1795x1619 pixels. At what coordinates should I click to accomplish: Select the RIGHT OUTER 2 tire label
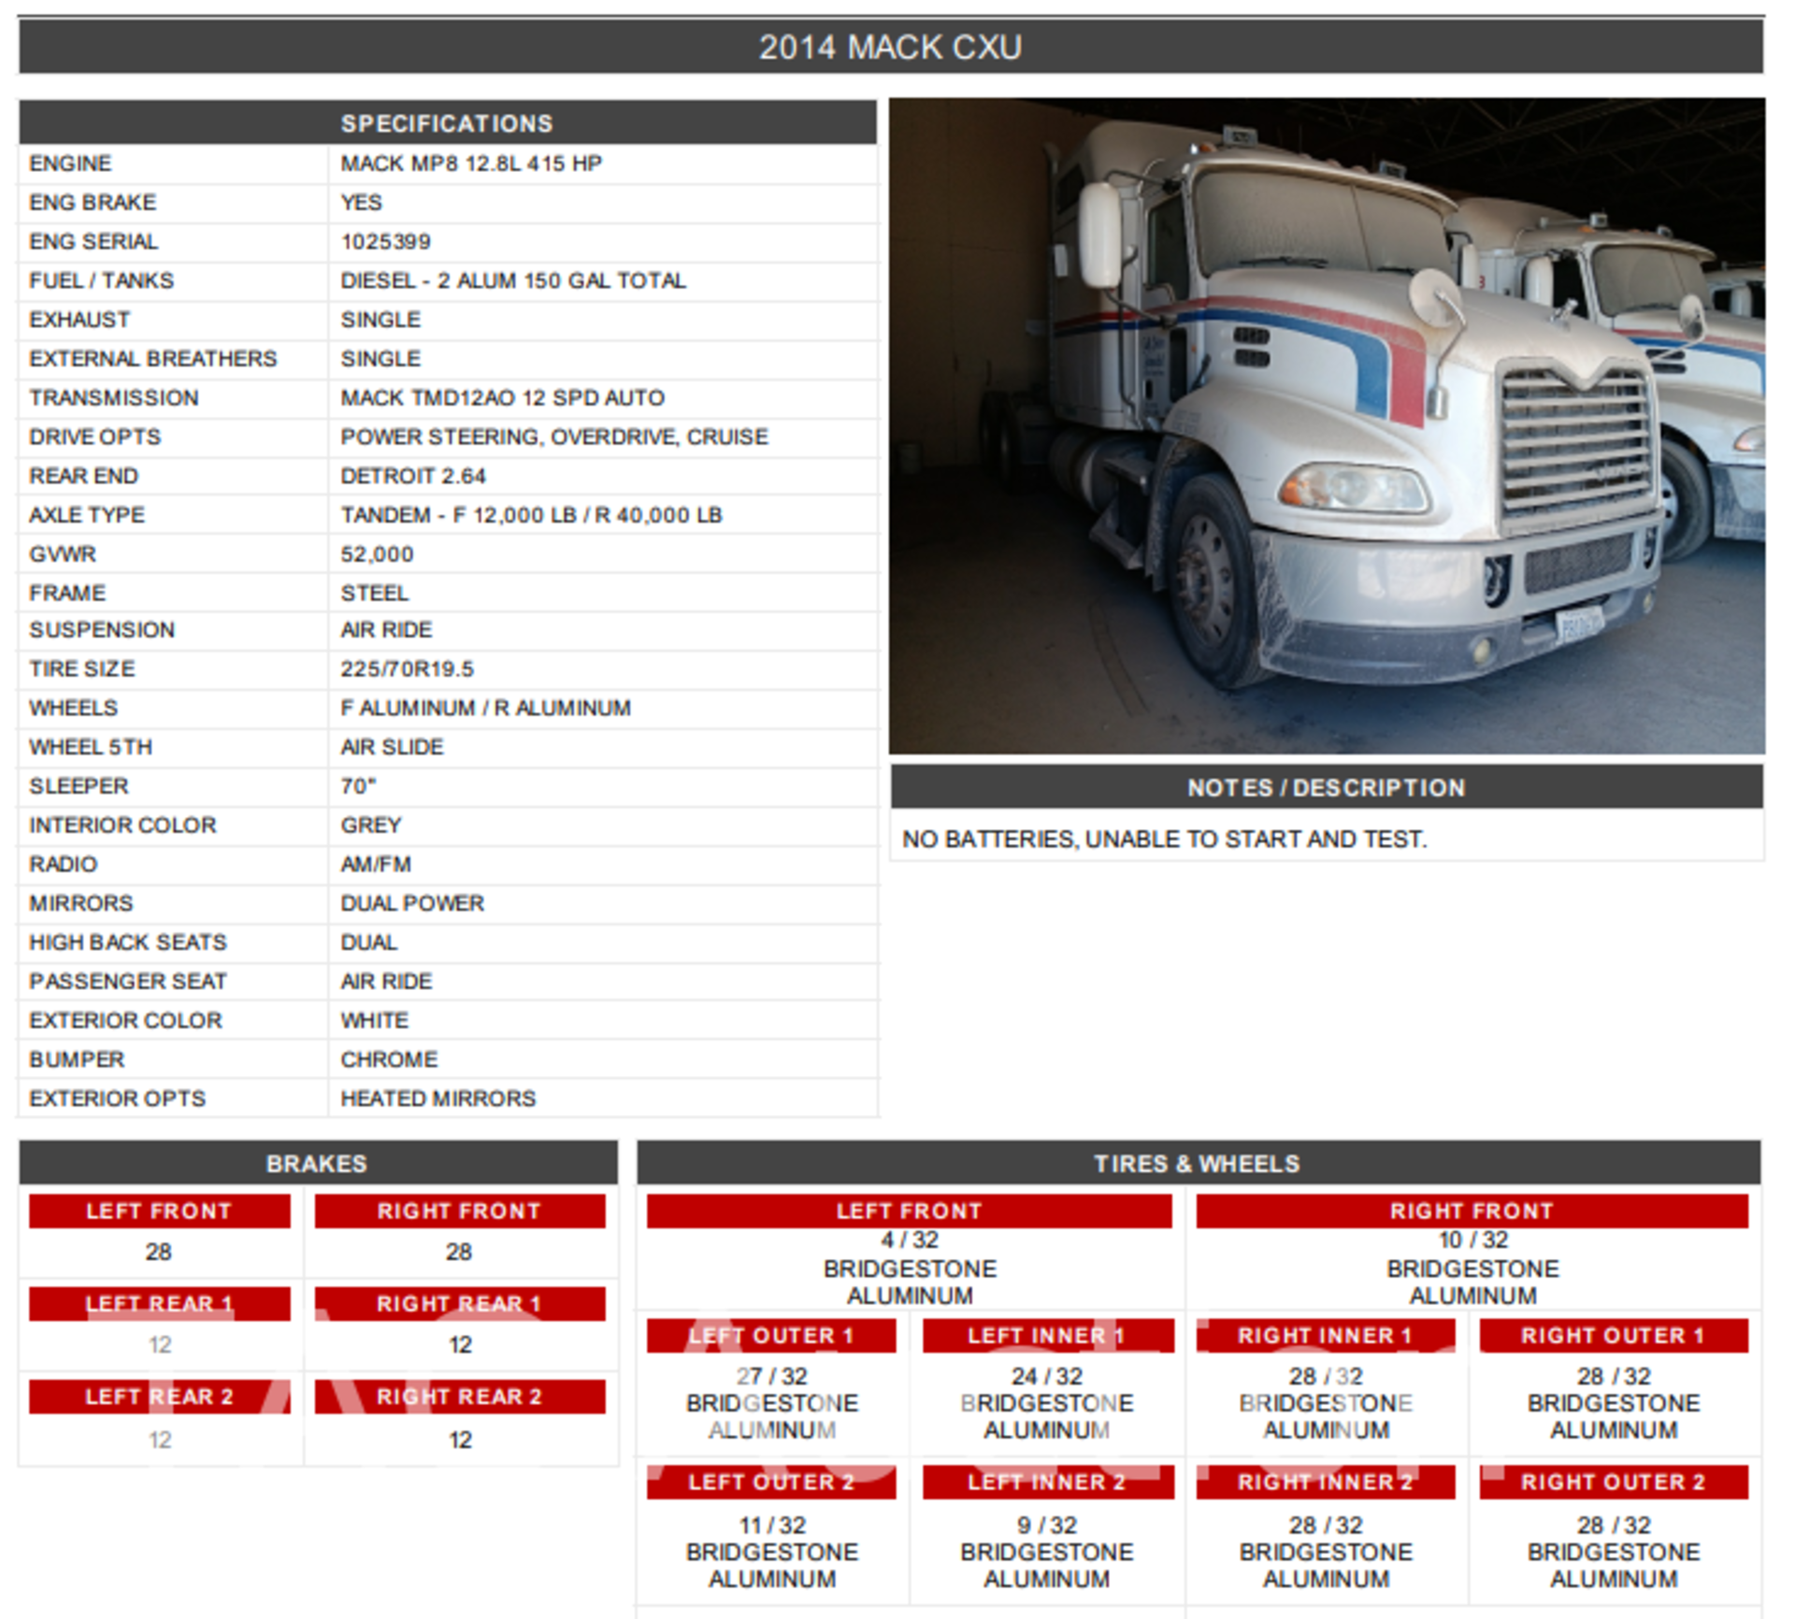(x=1613, y=1483)
